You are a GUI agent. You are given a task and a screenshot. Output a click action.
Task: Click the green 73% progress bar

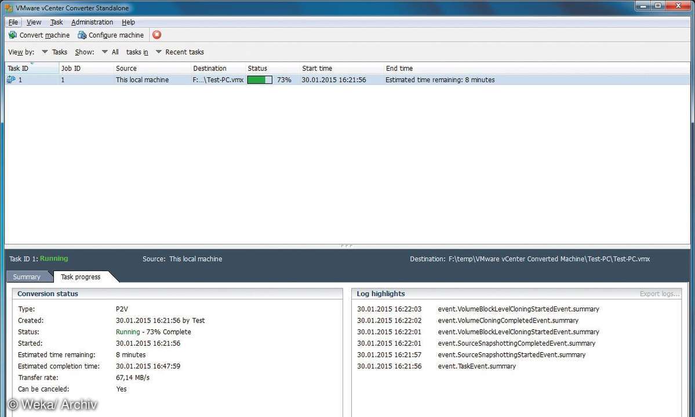click(260, 80)
